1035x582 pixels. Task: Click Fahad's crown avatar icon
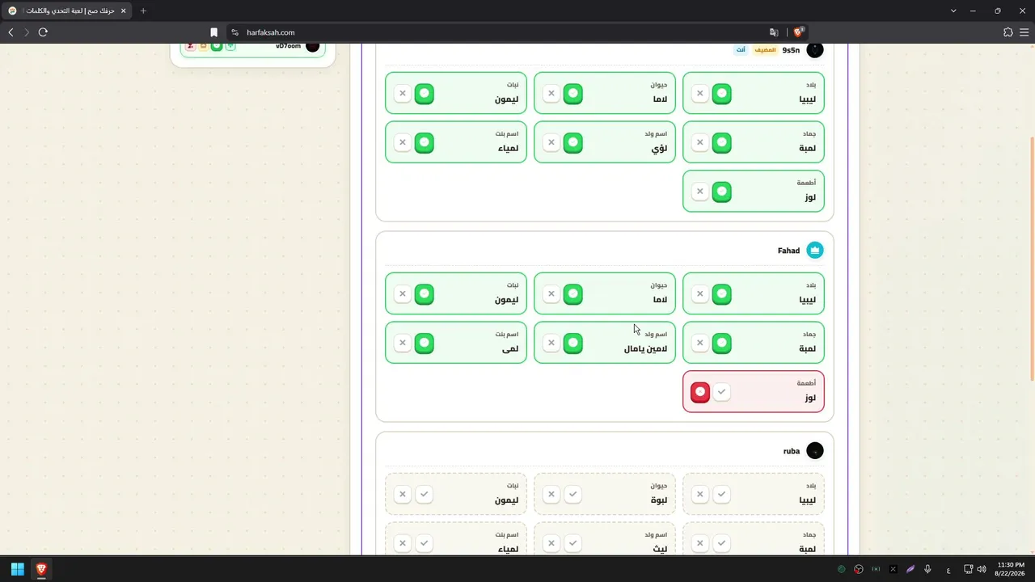pyautogui.click(x=815, y=251)
